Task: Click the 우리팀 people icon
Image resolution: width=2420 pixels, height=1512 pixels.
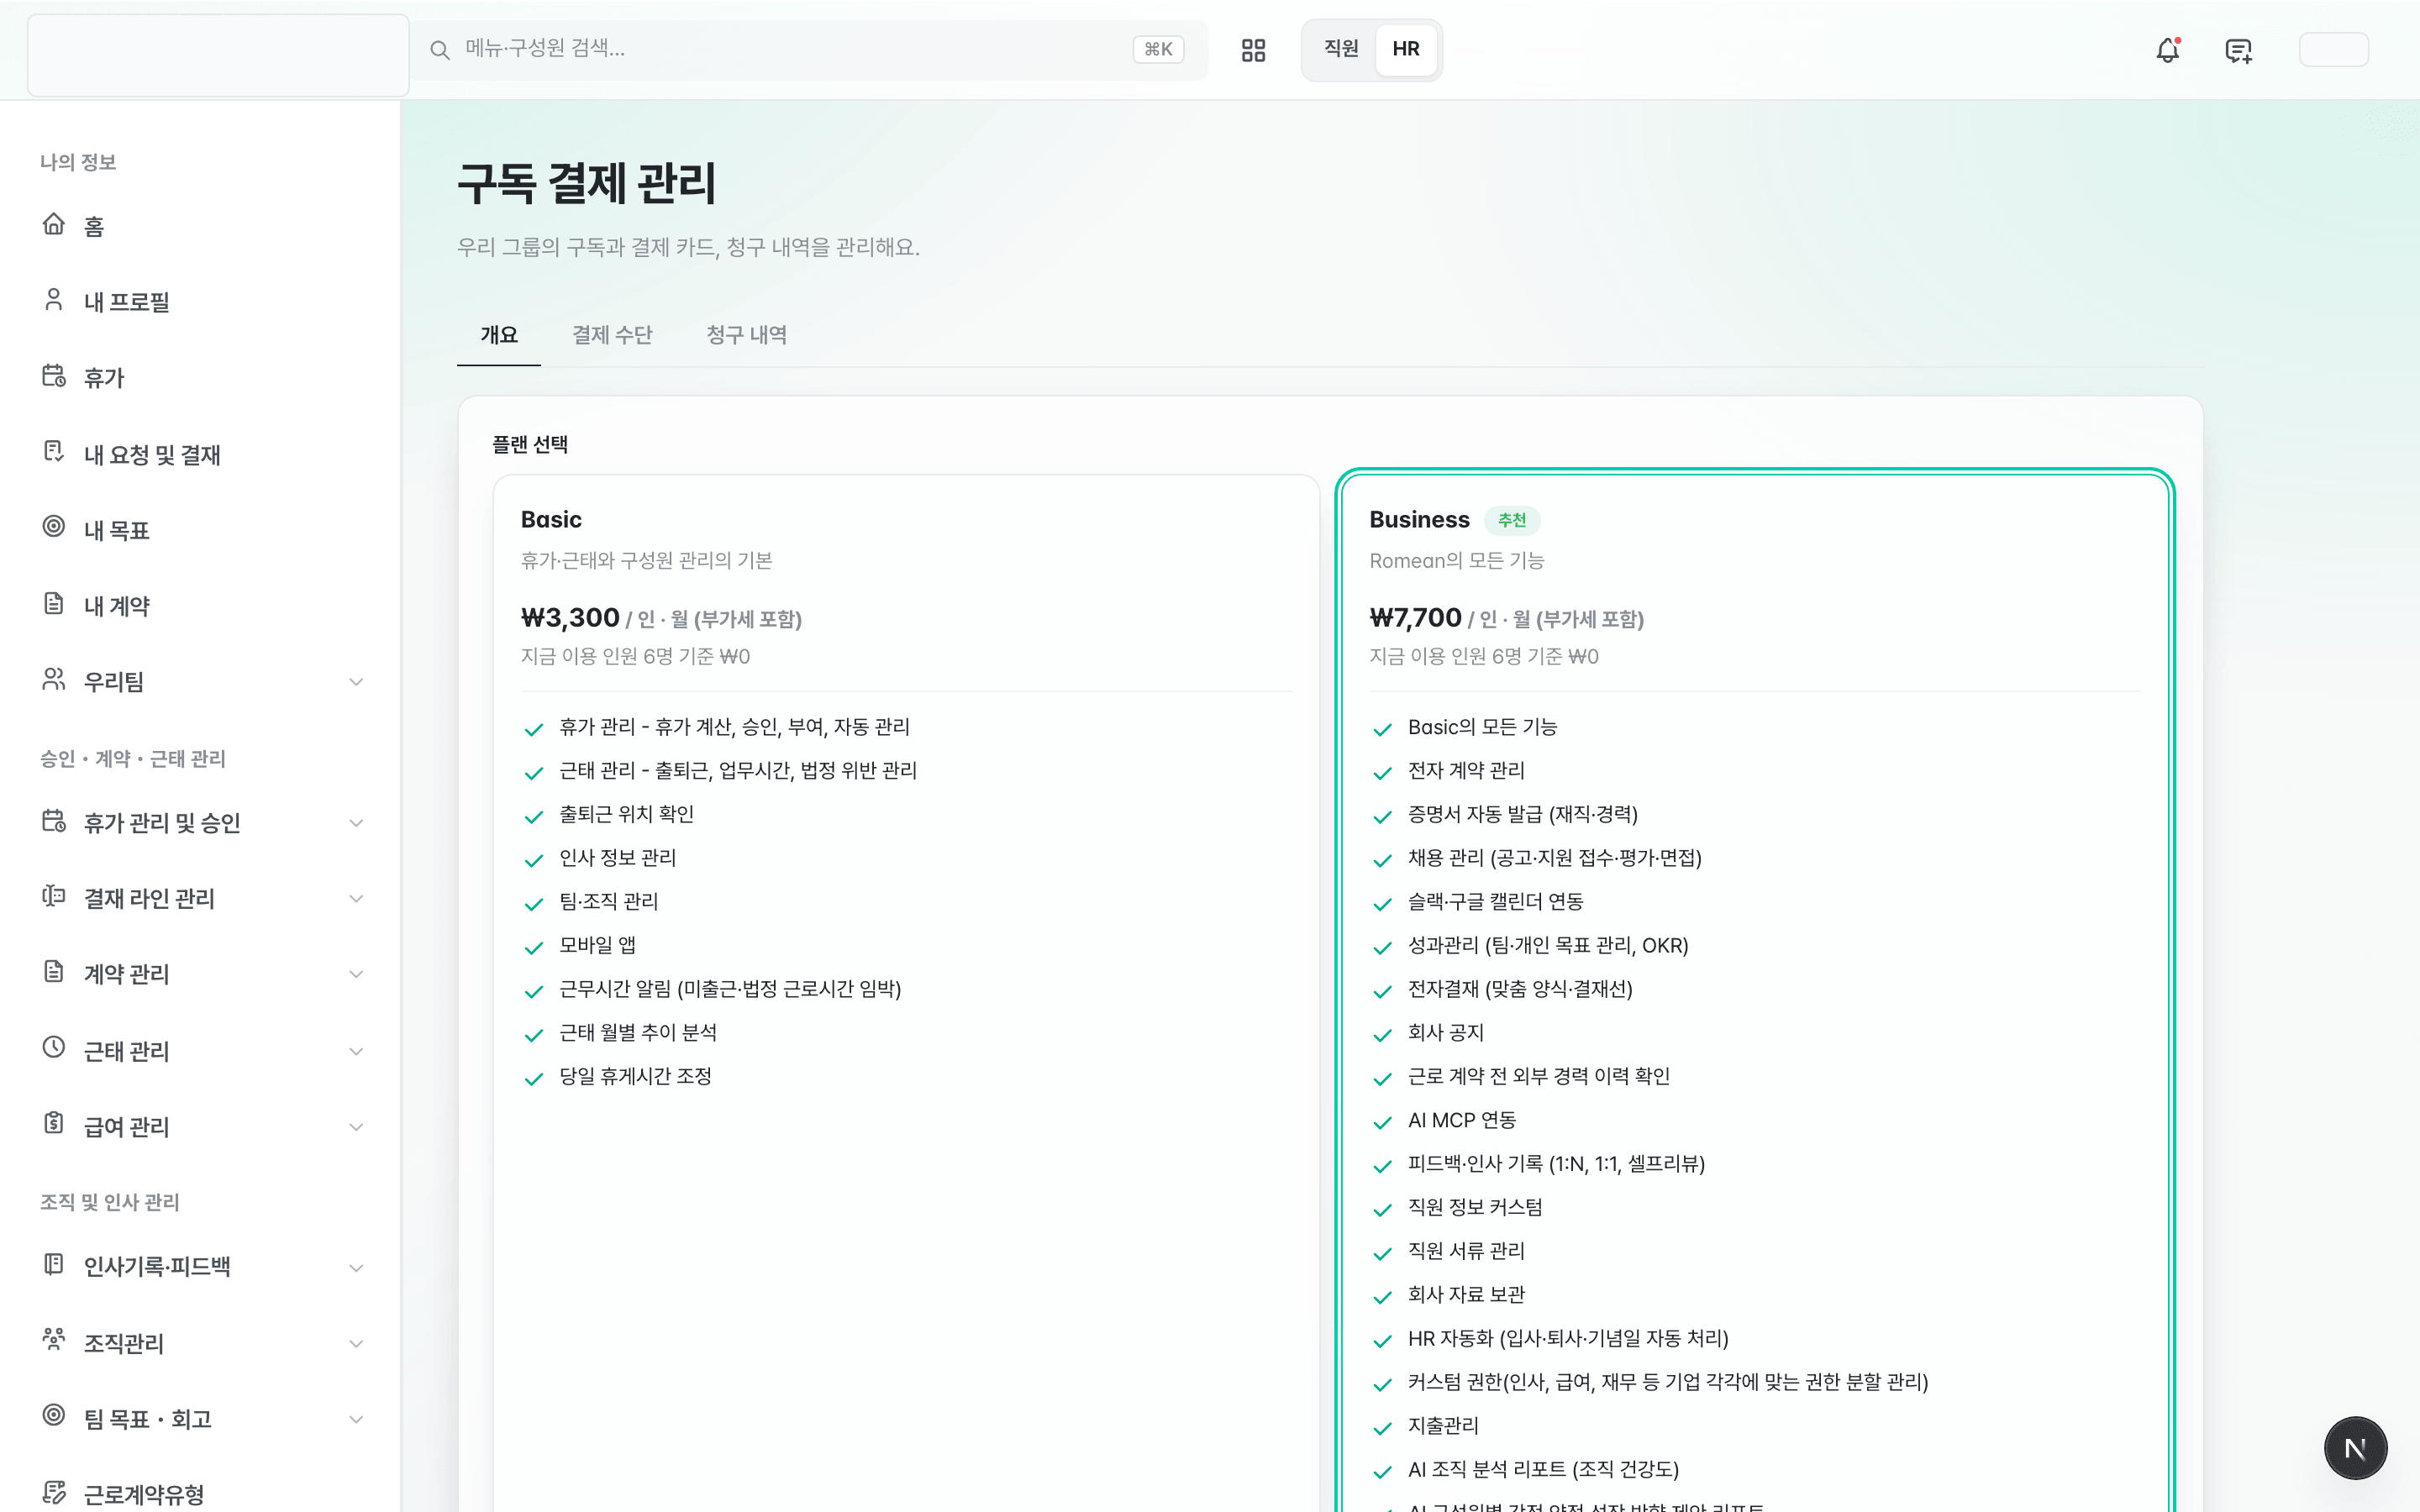Action: [x=54, y=680]
